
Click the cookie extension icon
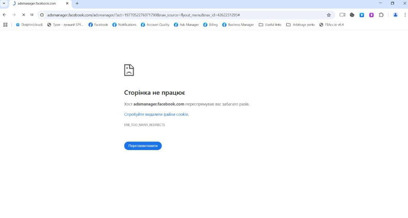tap(352, 15)
